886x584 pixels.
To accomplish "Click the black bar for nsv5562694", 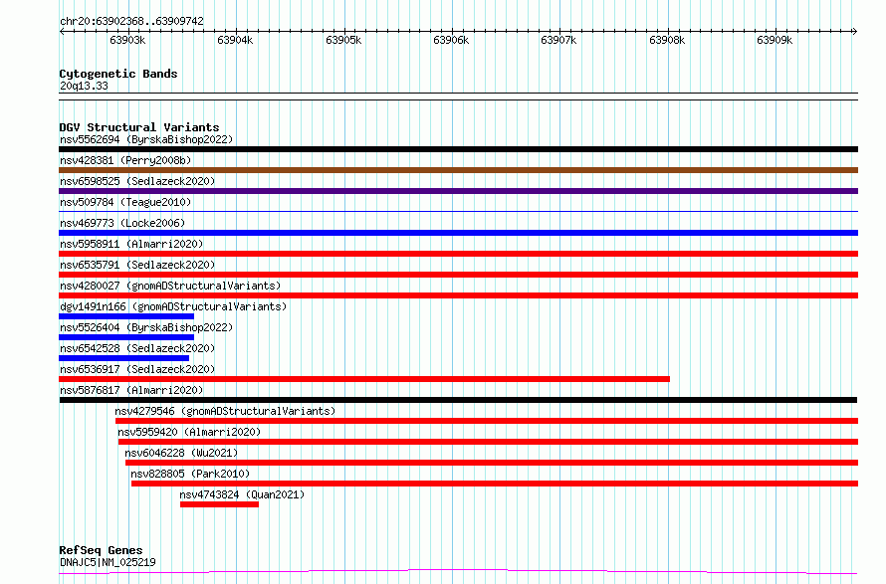I will [x=458, y=149].
